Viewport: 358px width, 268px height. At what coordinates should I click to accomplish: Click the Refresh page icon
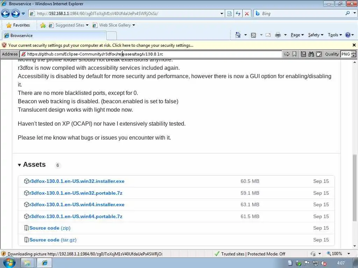coord(238,14)
